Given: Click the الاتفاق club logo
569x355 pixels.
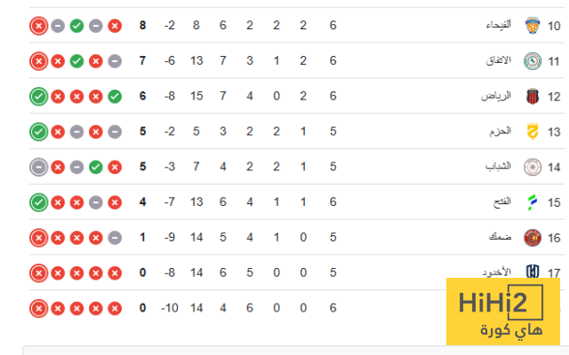Looking at the screenshot, I should [533, 61].
